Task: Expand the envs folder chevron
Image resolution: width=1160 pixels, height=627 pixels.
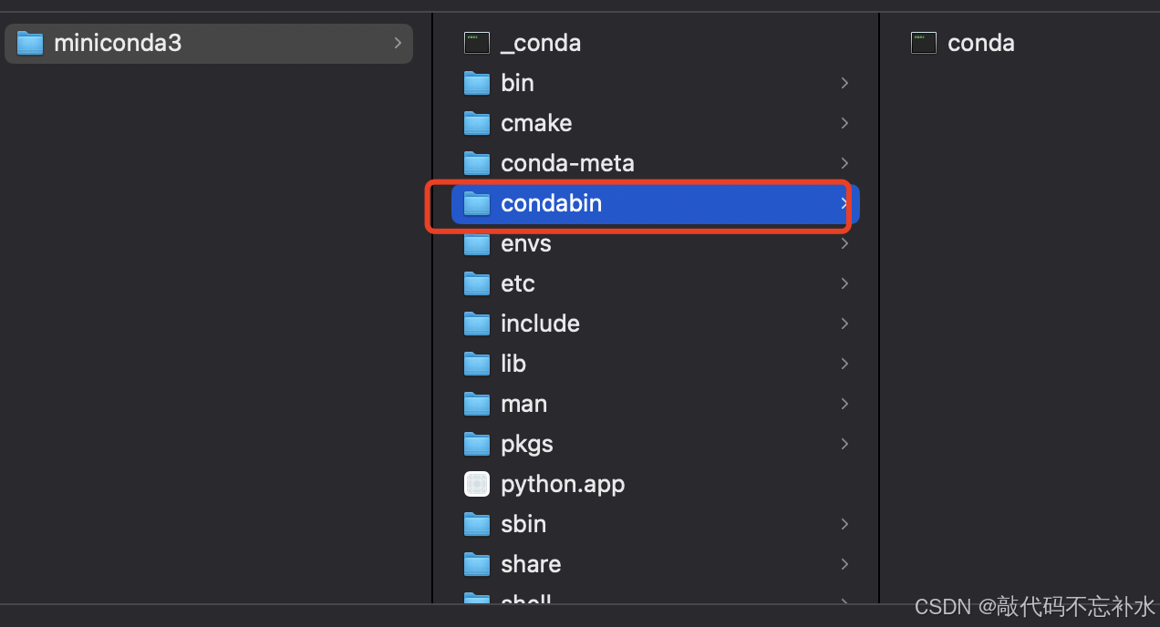Action: [x=844, y=243]
